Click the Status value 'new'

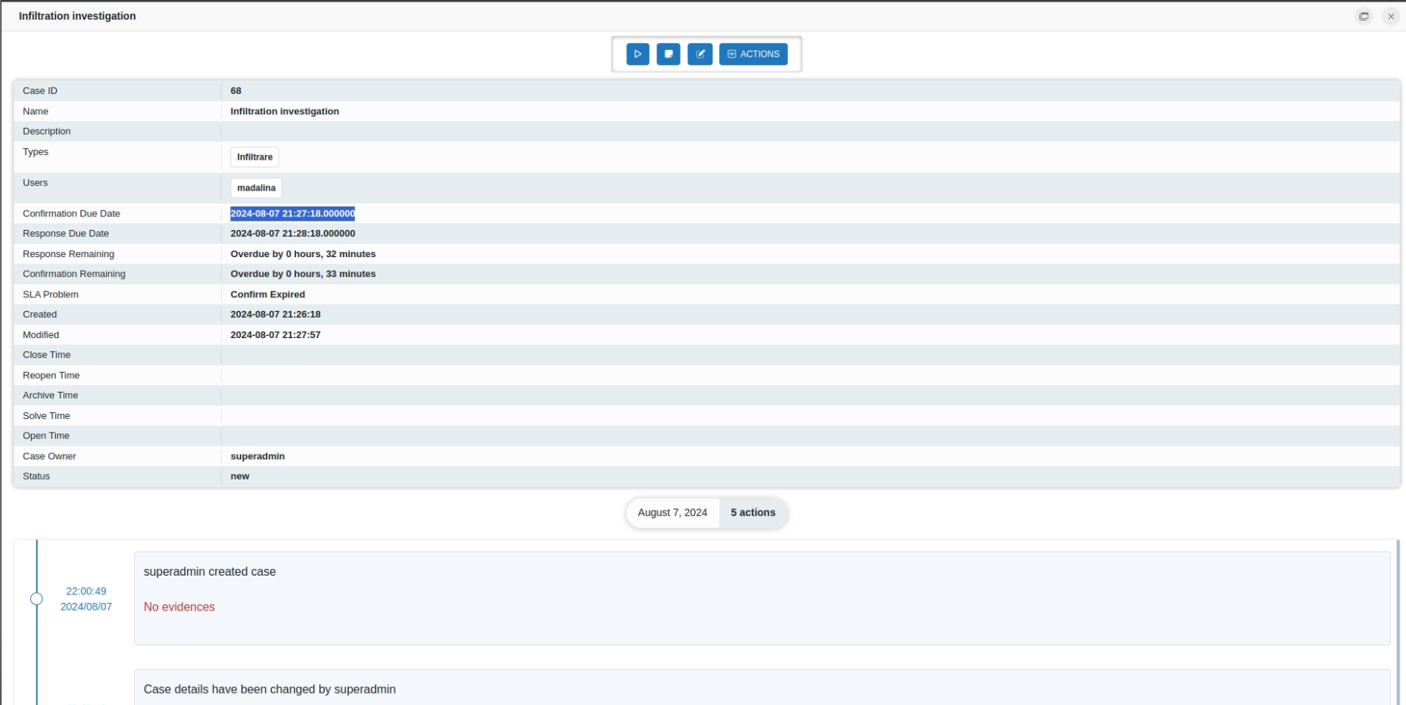(240, 477)
